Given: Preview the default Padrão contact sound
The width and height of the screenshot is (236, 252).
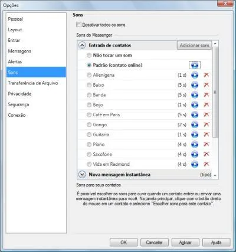Looking at the screenshot, I should click(195, 65).
